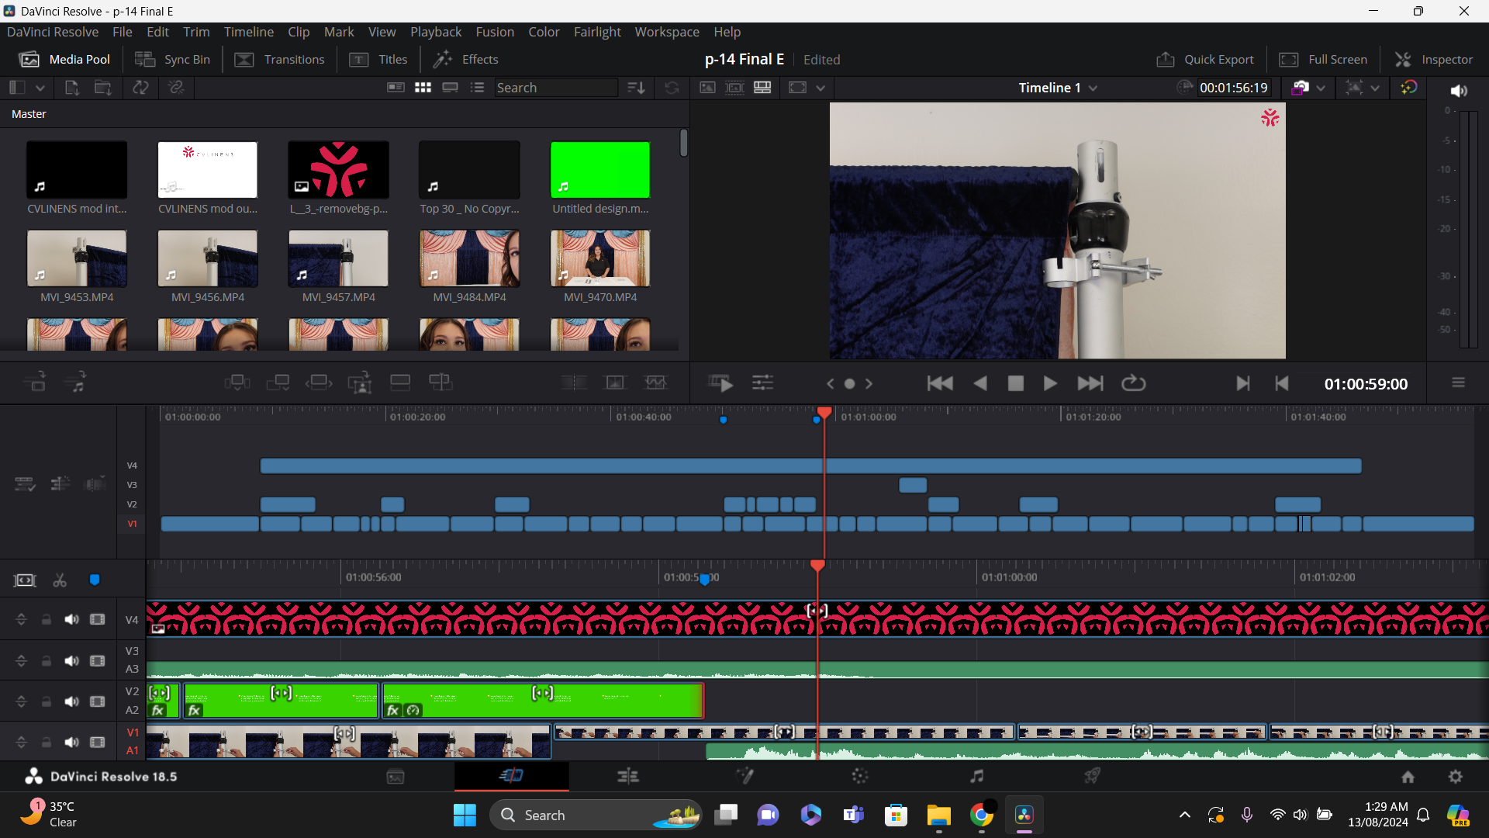Screen dimensions: 1489x838
Task: Toggle viewer audio mute speaker
Action: (x=1458, y=91)
